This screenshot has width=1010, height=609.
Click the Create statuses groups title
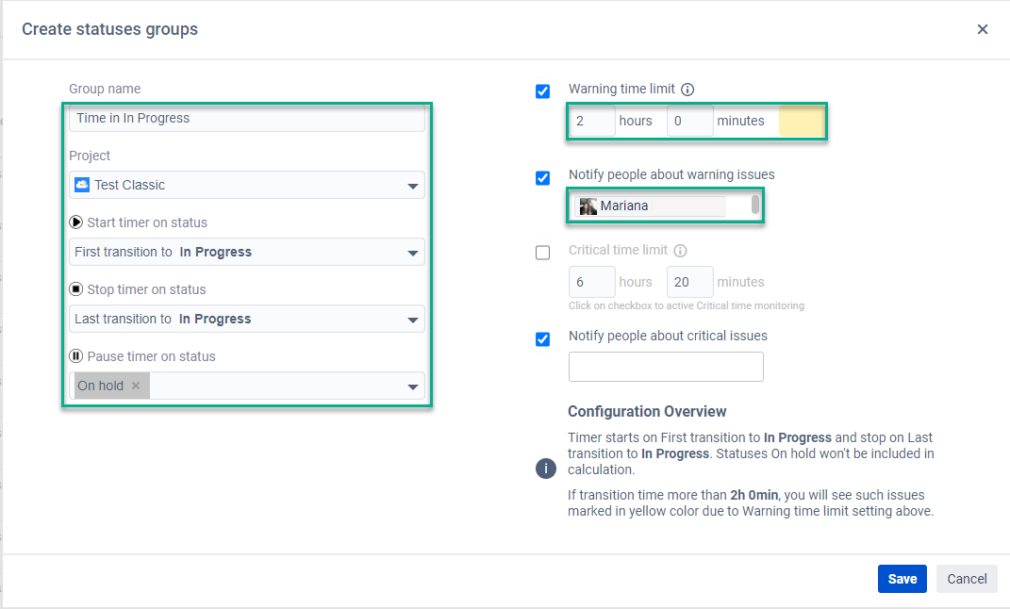tap(110, 29)
